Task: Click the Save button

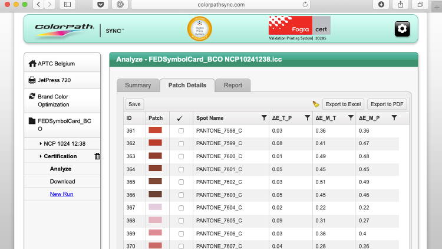Action: click(x=134, y=104)
